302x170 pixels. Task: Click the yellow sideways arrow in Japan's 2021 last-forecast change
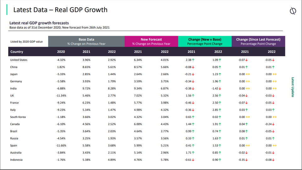248,74
